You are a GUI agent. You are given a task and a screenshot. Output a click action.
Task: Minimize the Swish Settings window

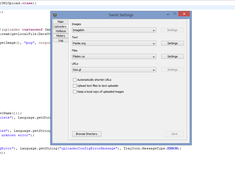[x=168, y=14]
